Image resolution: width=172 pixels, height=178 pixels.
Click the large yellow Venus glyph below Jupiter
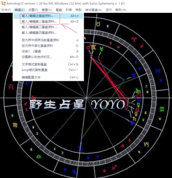pos(136,114)
